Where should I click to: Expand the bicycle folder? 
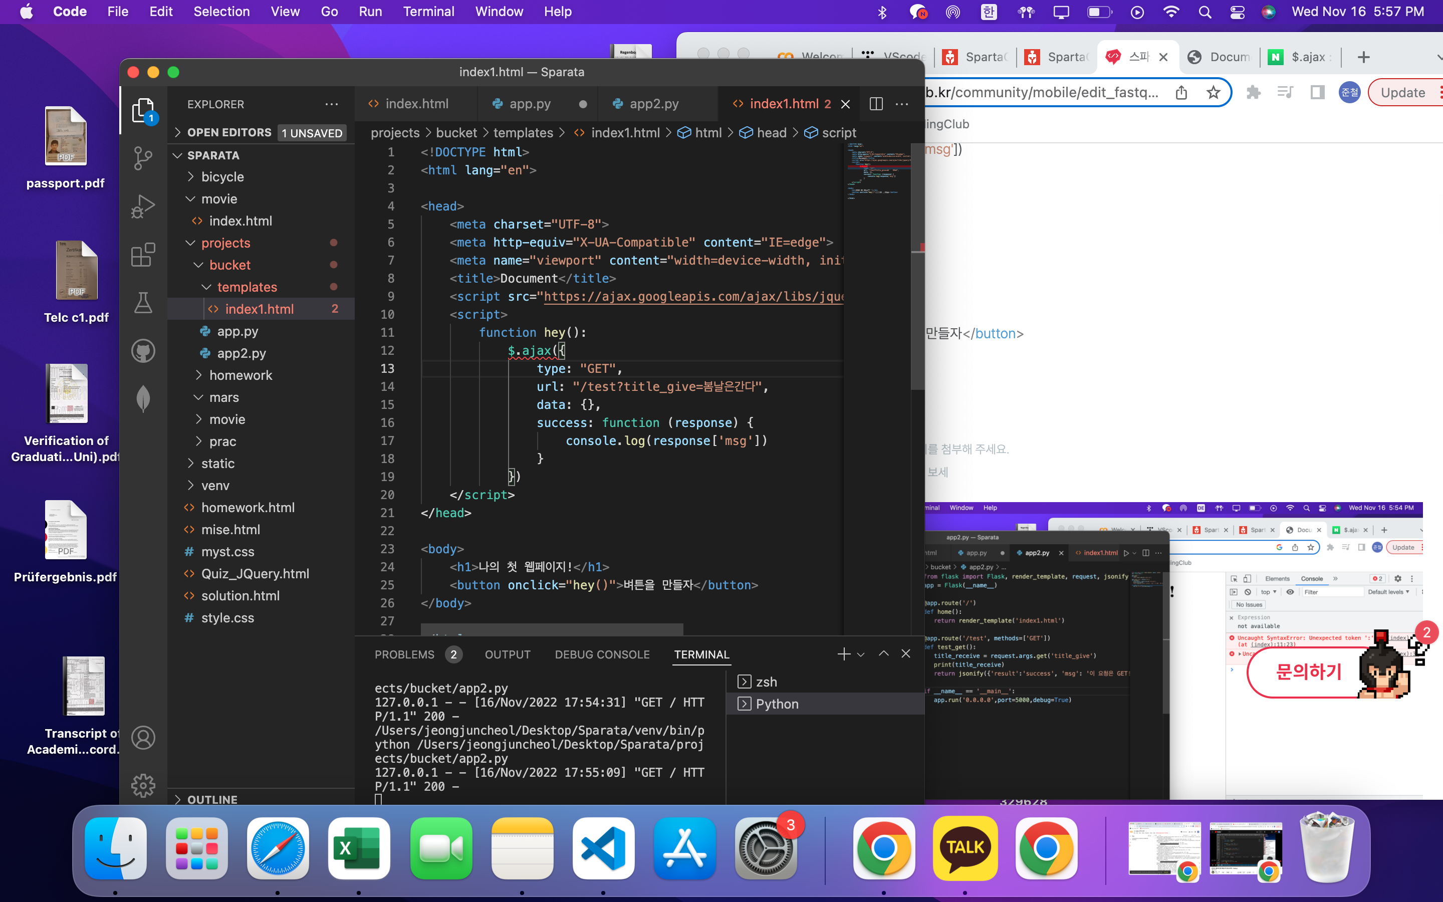click(261, 176)
